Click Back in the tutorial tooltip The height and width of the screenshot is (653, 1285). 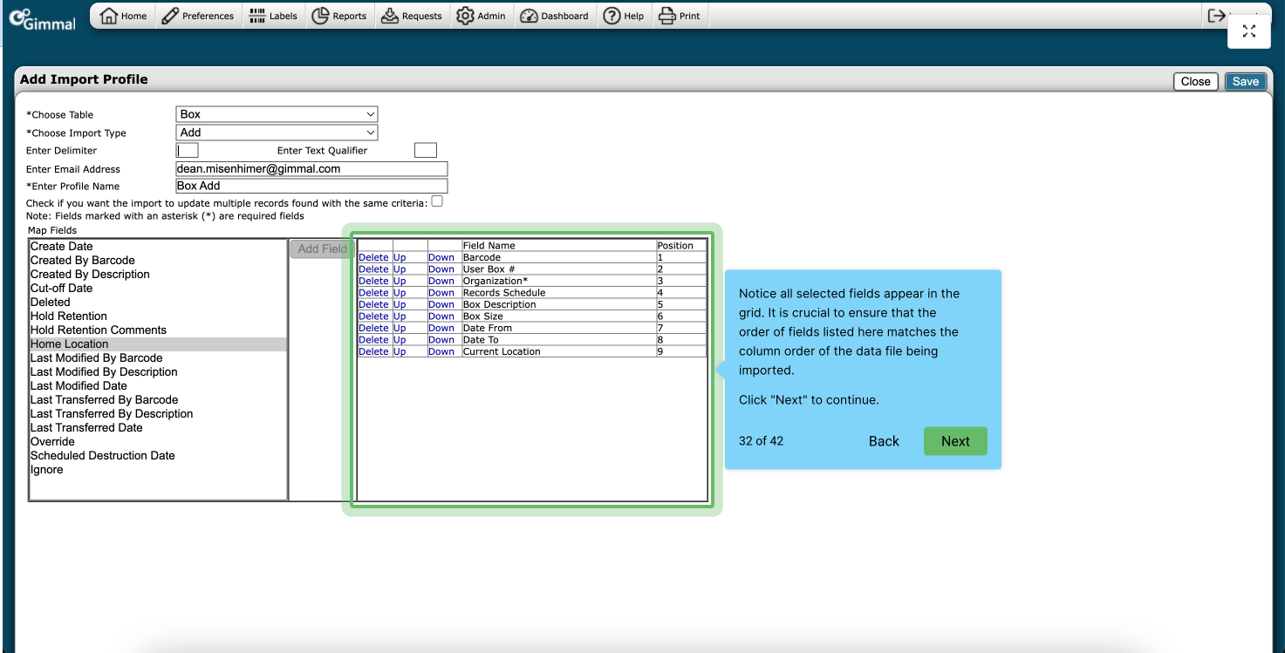pos(884,441)
